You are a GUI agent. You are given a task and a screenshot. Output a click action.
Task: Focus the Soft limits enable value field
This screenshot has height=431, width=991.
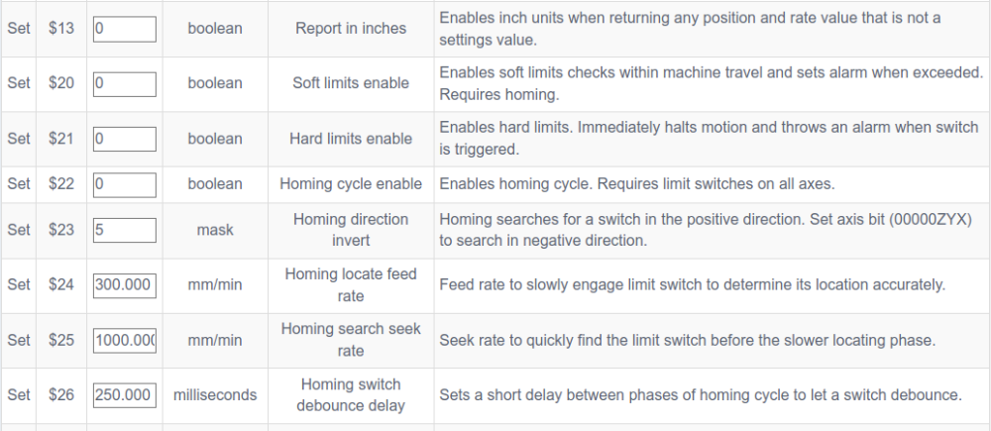point(125,84)
